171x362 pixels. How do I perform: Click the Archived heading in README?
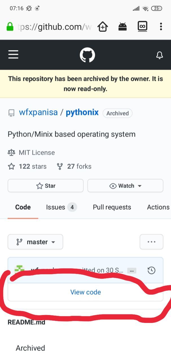[x=30, y=348]
